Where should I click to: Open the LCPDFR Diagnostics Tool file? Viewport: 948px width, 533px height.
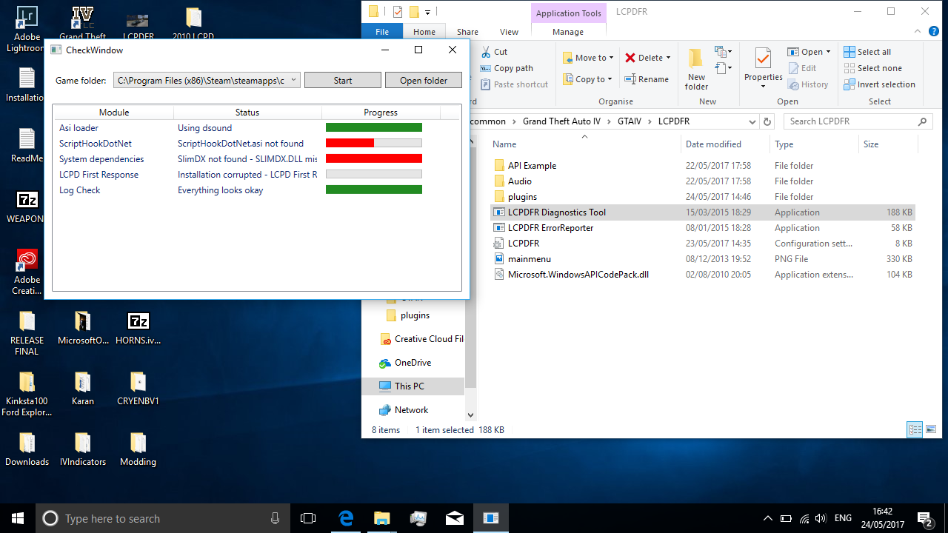point(556,212)
